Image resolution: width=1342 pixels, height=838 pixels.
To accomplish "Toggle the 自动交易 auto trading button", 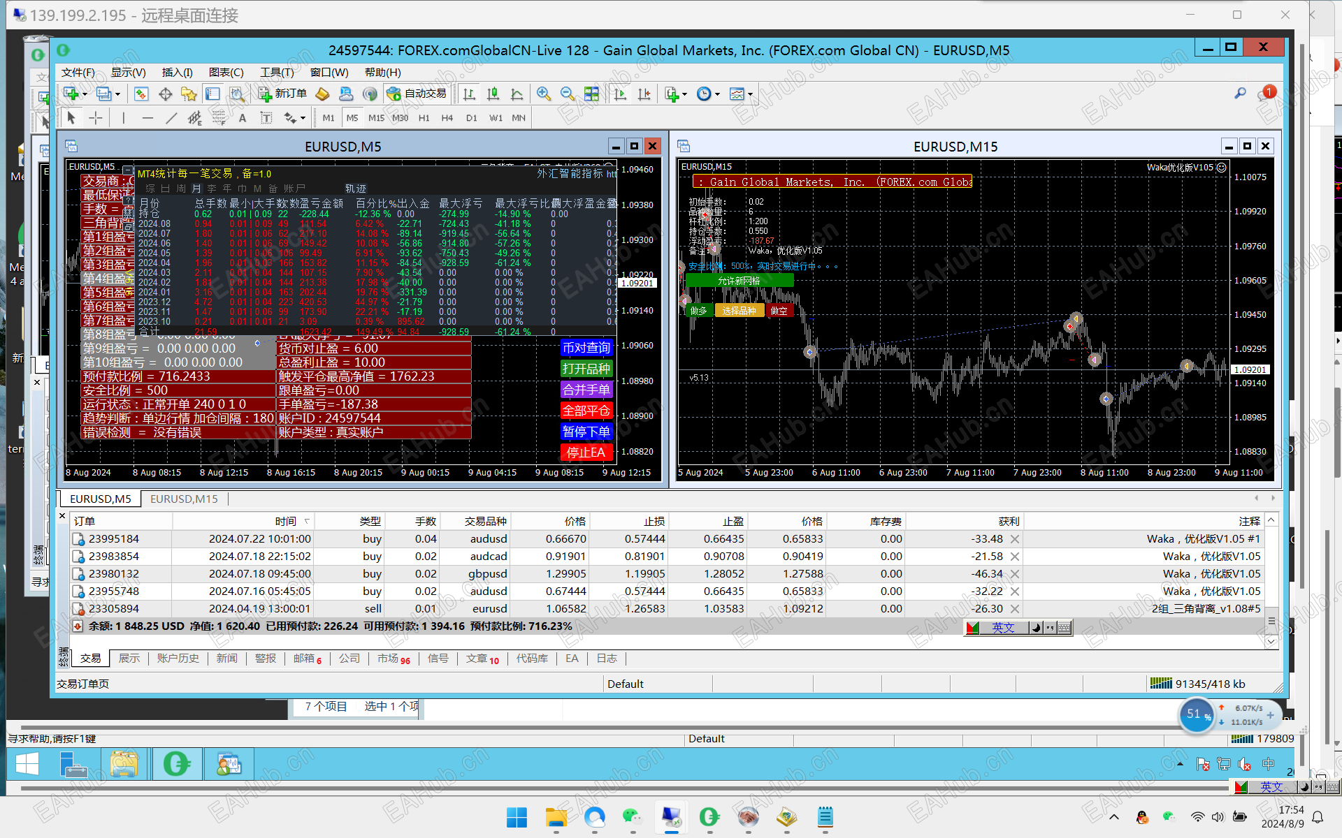I will (x=417, y=94).
